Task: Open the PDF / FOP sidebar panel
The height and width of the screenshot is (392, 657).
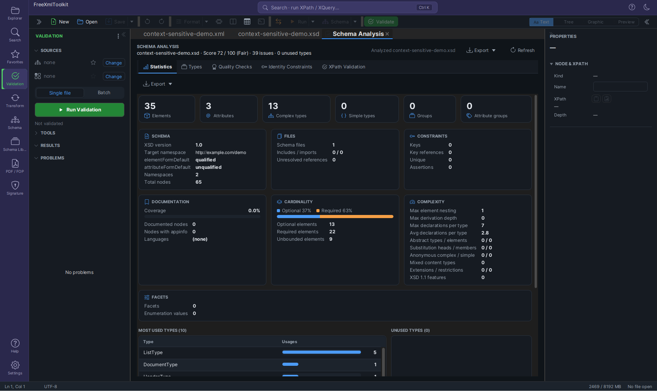Action: [15, 166]
